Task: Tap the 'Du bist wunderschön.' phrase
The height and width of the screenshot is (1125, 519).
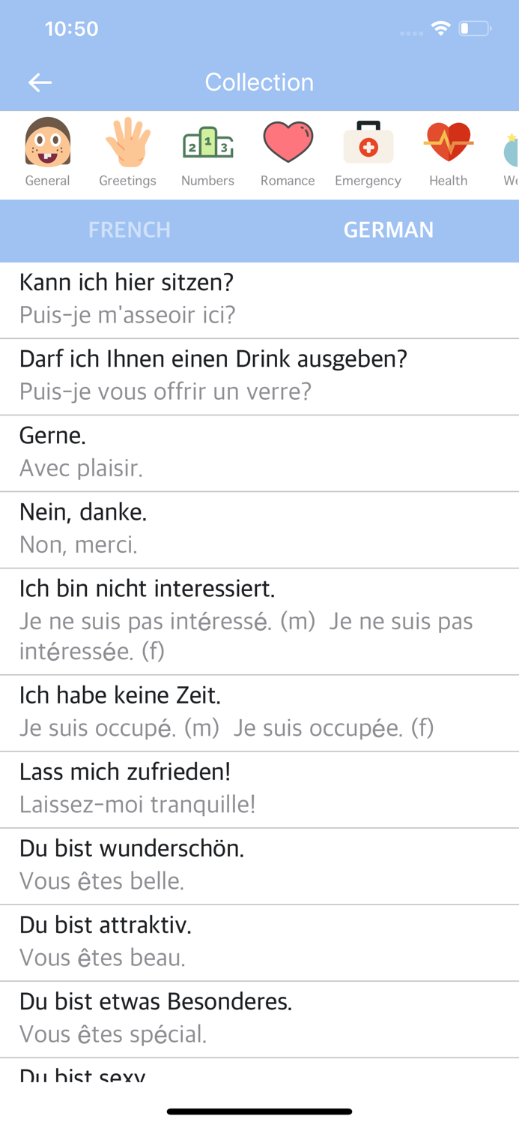Action: [259, 865]
